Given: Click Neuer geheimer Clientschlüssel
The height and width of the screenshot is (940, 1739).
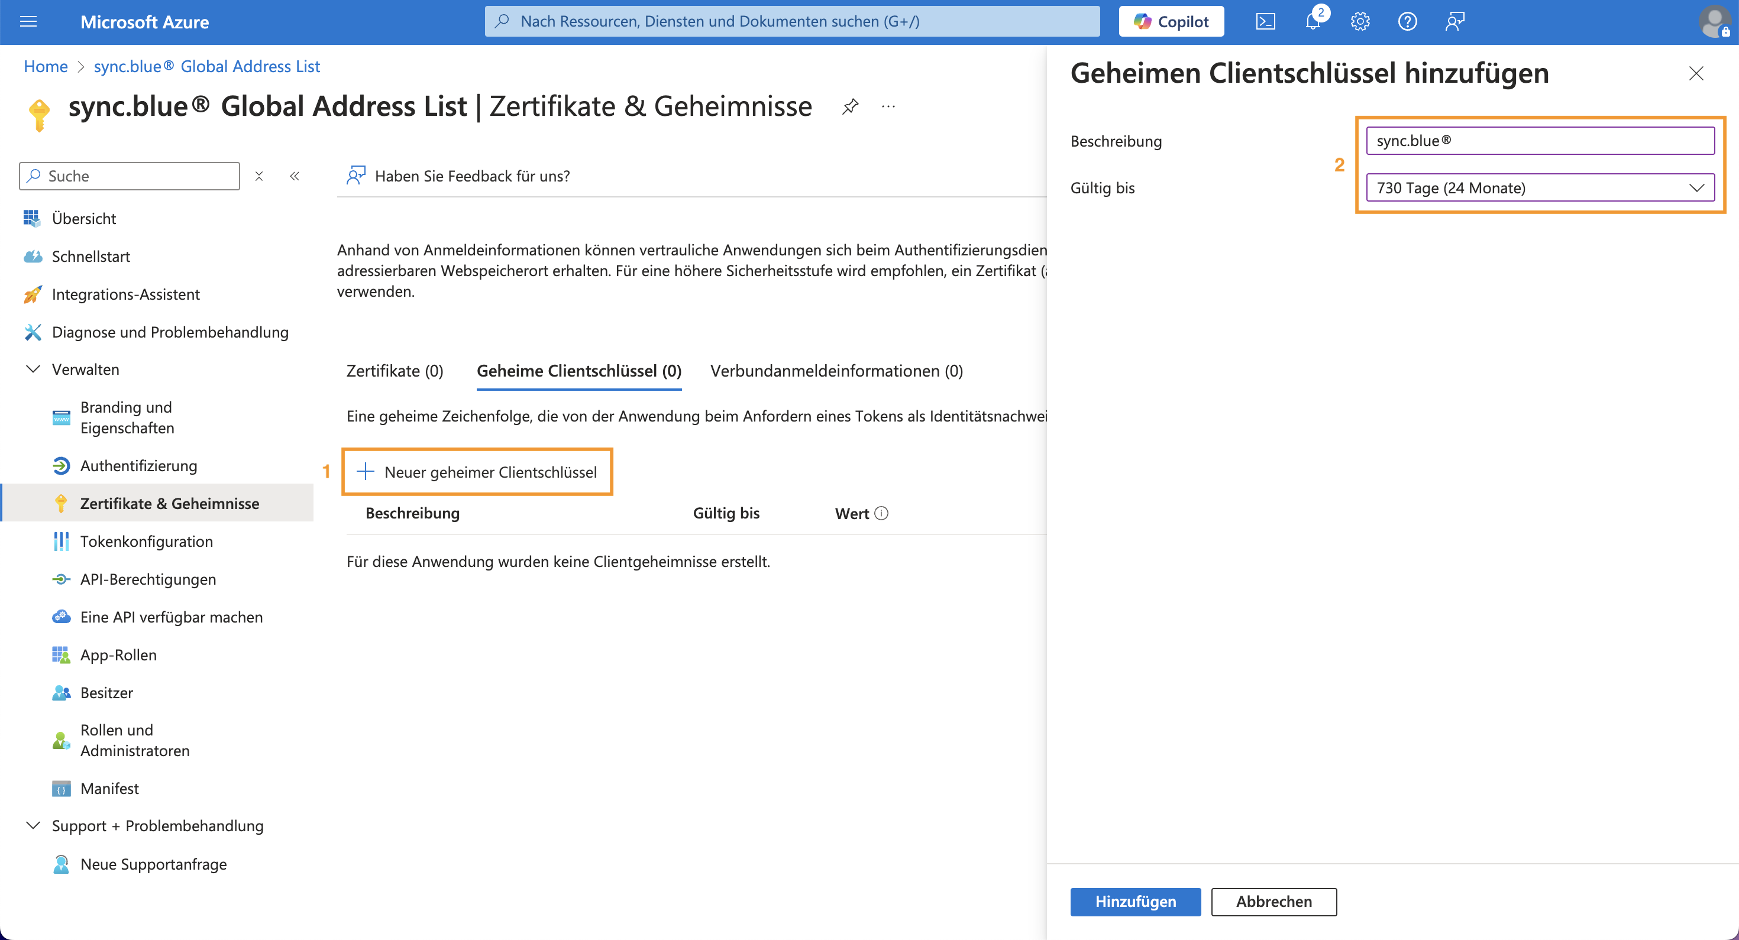Looking at the screenshot, I should pyautogui.click(x=477, y=472).
